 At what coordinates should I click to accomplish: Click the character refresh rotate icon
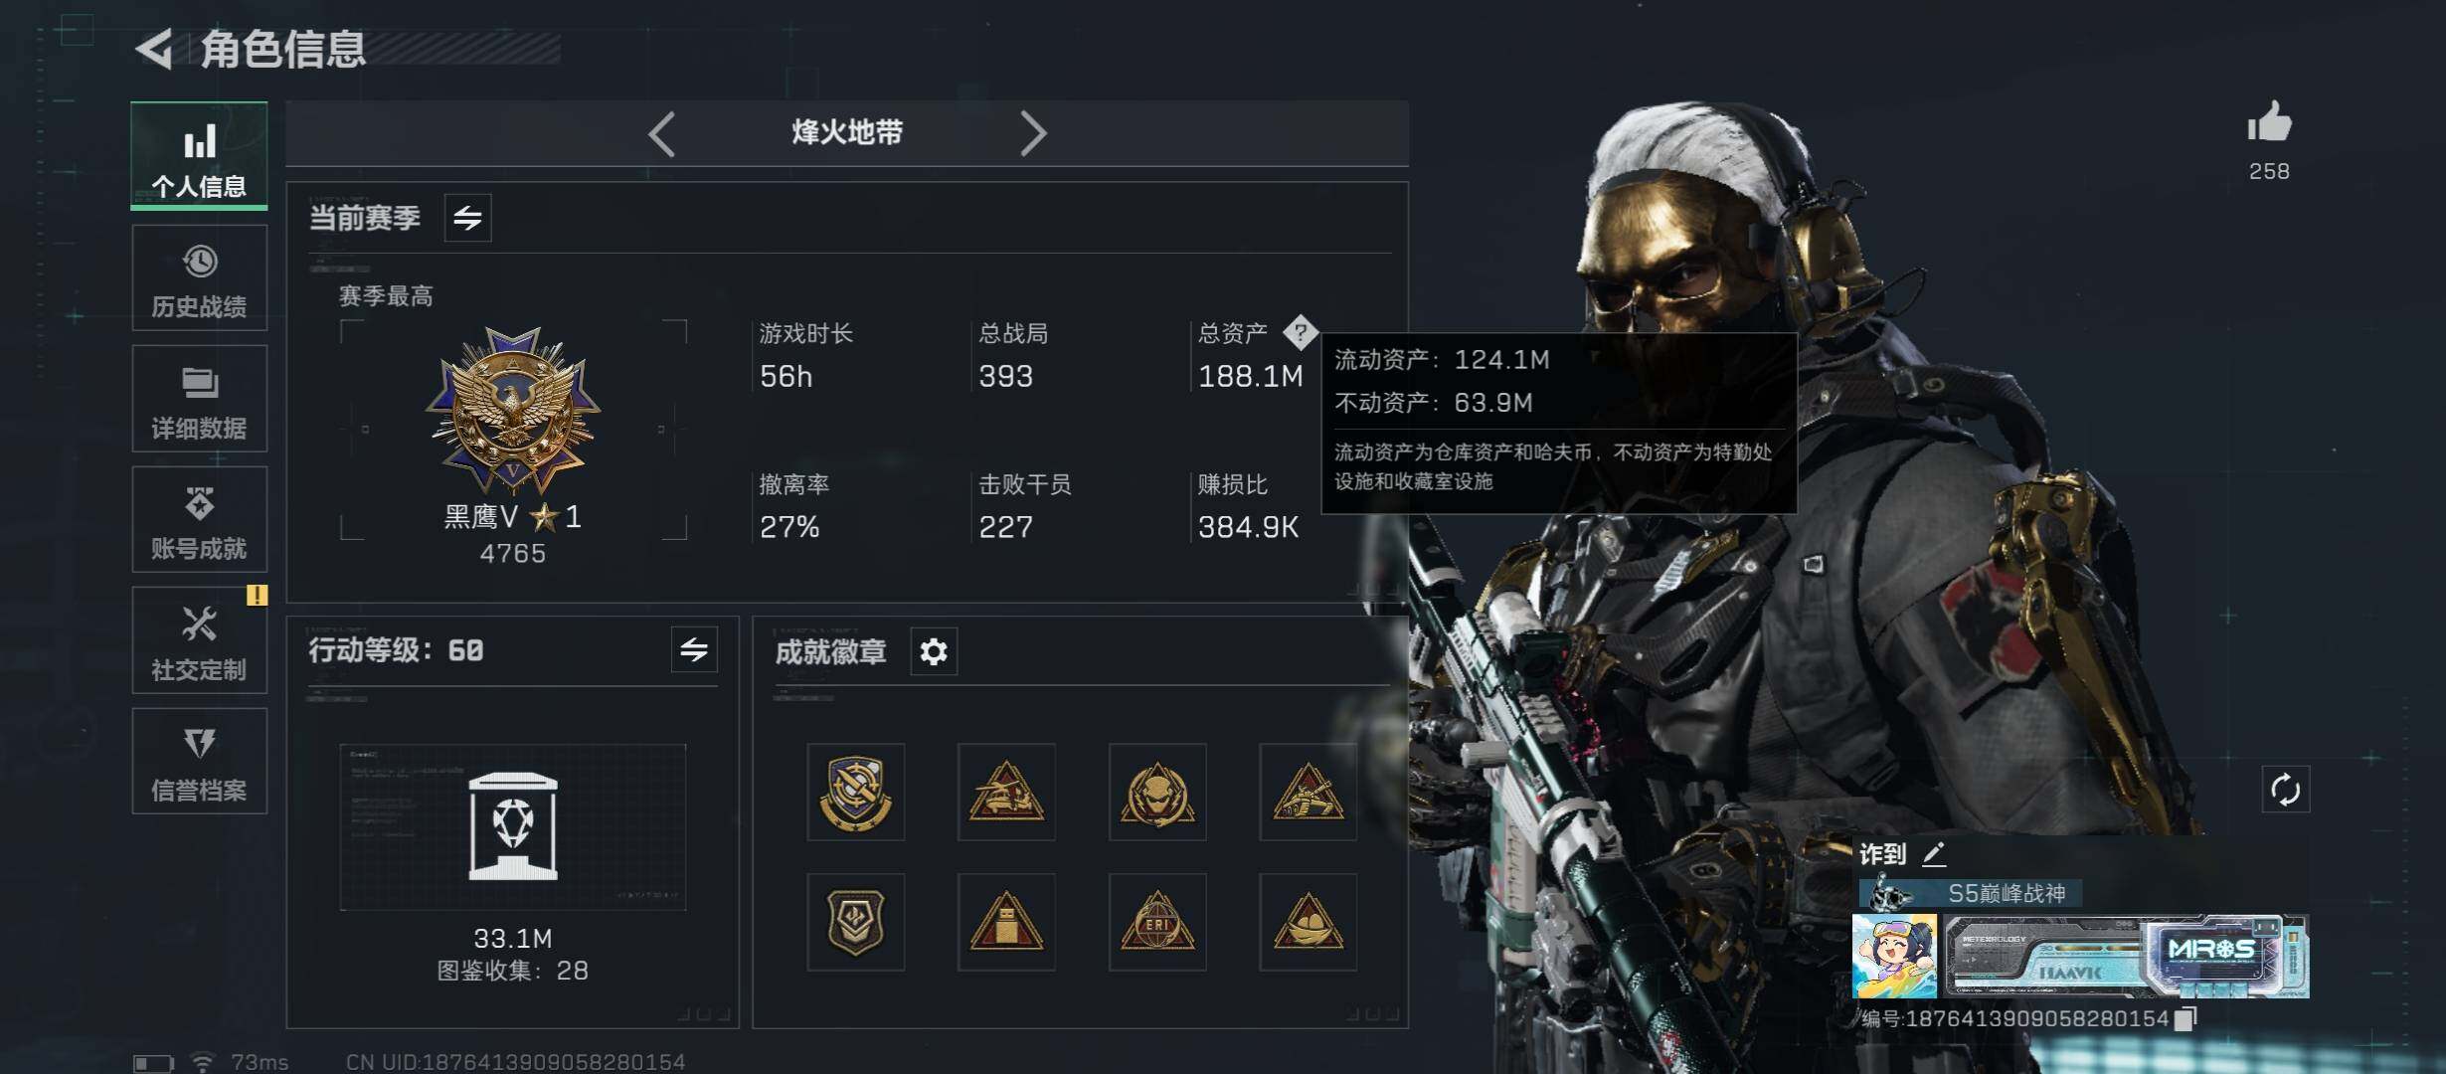[x=2285, y=791]
